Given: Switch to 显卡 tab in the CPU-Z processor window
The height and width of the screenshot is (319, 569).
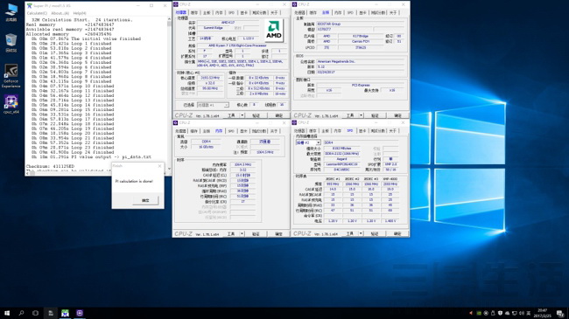Looking at the screenshot, I should 243,13.
